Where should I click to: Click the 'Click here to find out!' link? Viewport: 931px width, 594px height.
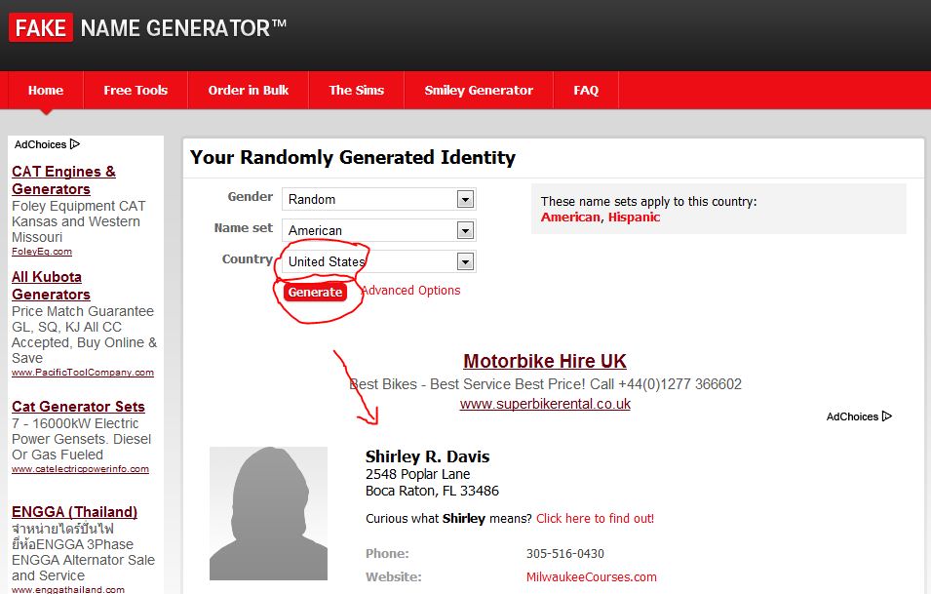tap(595, 519)
